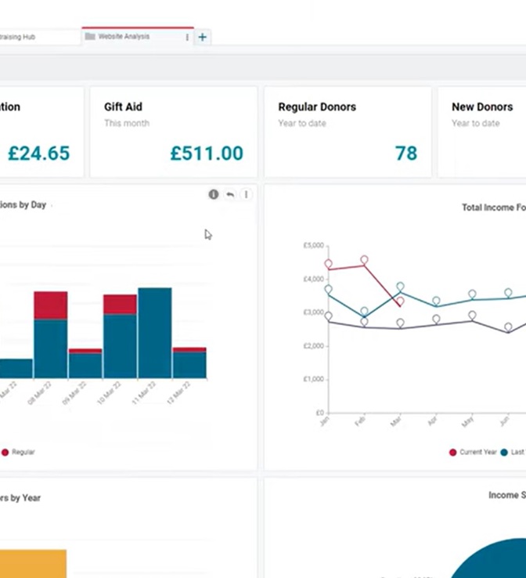526x578 pixels.
Task: Open the New Donors card
Action: click(482, 132)
